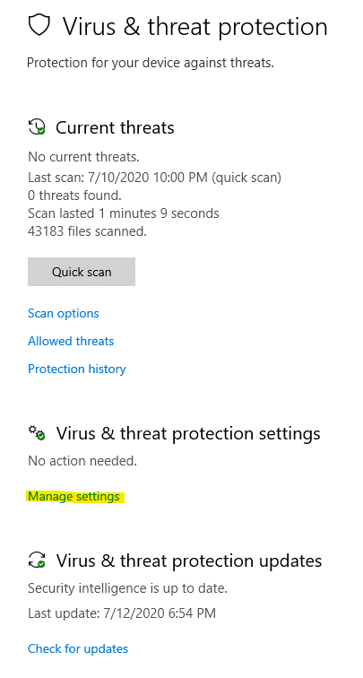Open Scan options
The image size is (363, 678).
[x=64, y=313]
